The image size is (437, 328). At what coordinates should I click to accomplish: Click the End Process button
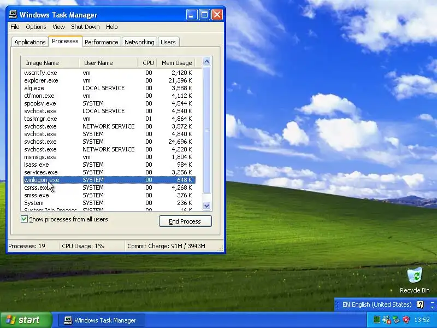click(185, 221)
